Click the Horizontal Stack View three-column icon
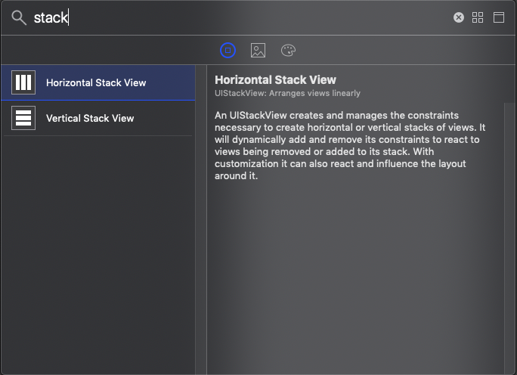The height and width of the screenshot is (375, 517). [23, 82]
